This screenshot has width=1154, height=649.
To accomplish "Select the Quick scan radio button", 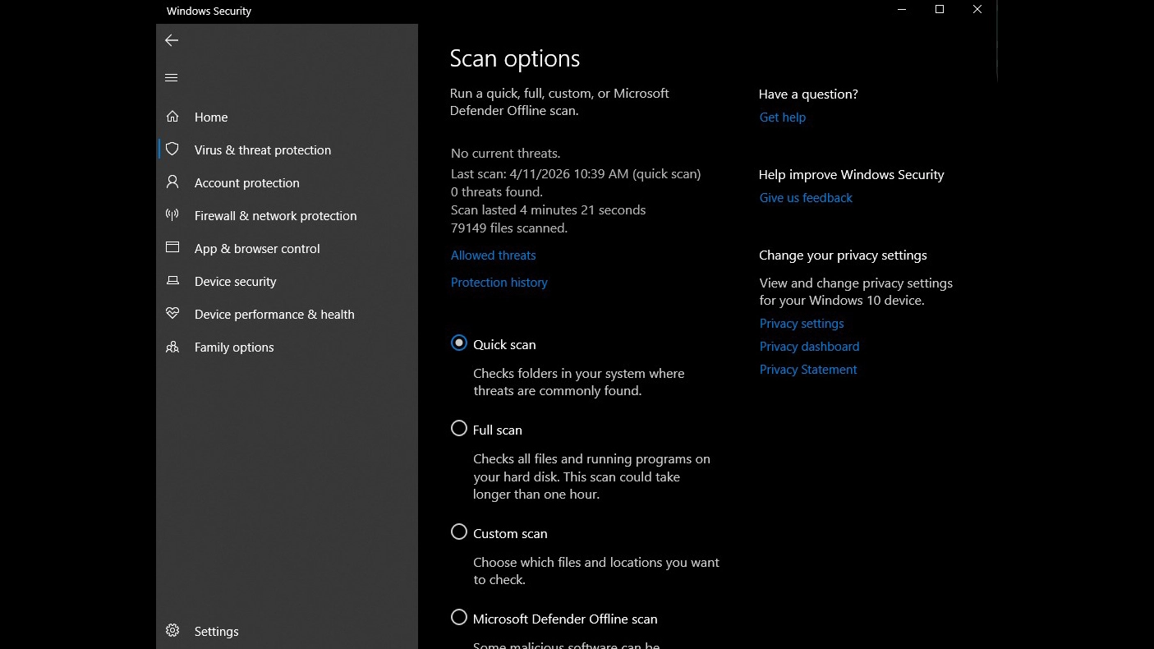I will (459, 343).
